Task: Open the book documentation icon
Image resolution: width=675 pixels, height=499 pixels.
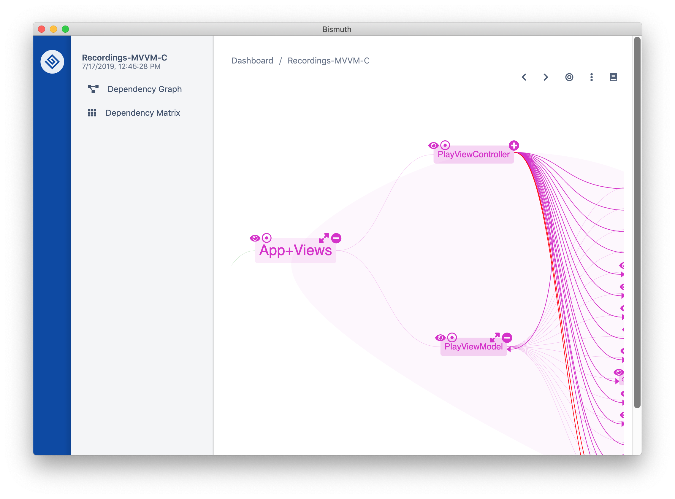Action: point(613,77)
